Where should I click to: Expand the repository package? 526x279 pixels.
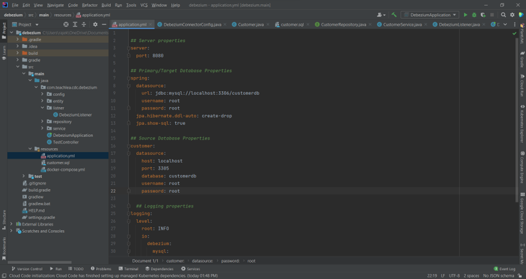(43, 121)
